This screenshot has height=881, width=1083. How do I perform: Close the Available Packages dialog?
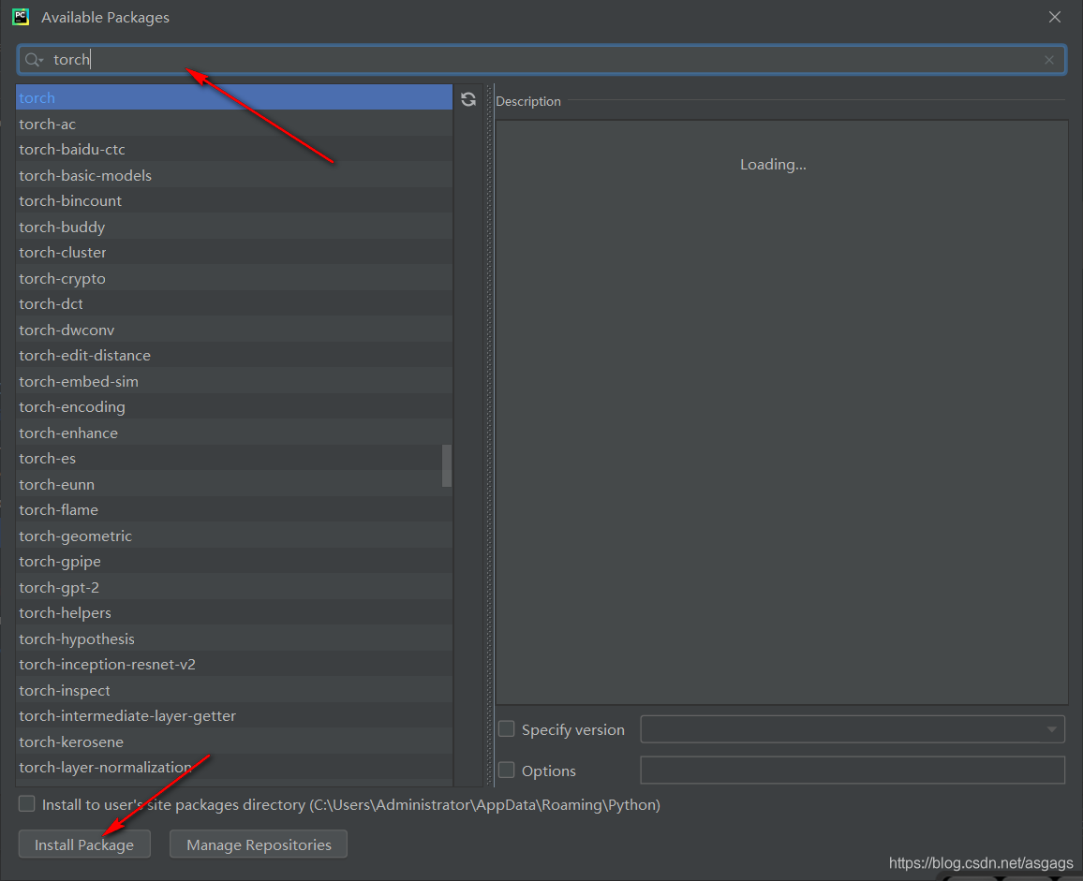coord(1055,17)
